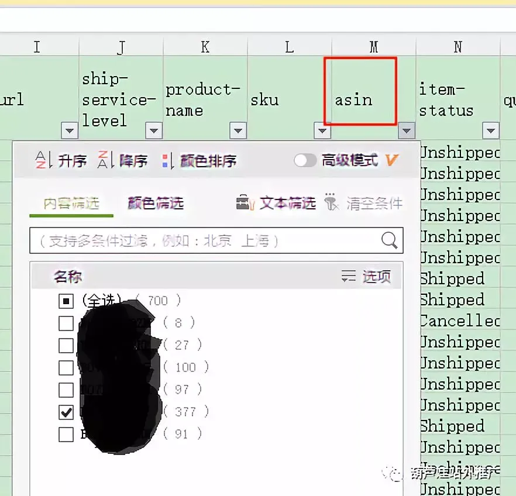Check the item with count 100
The image size is (516, 496).
[67, 368]
